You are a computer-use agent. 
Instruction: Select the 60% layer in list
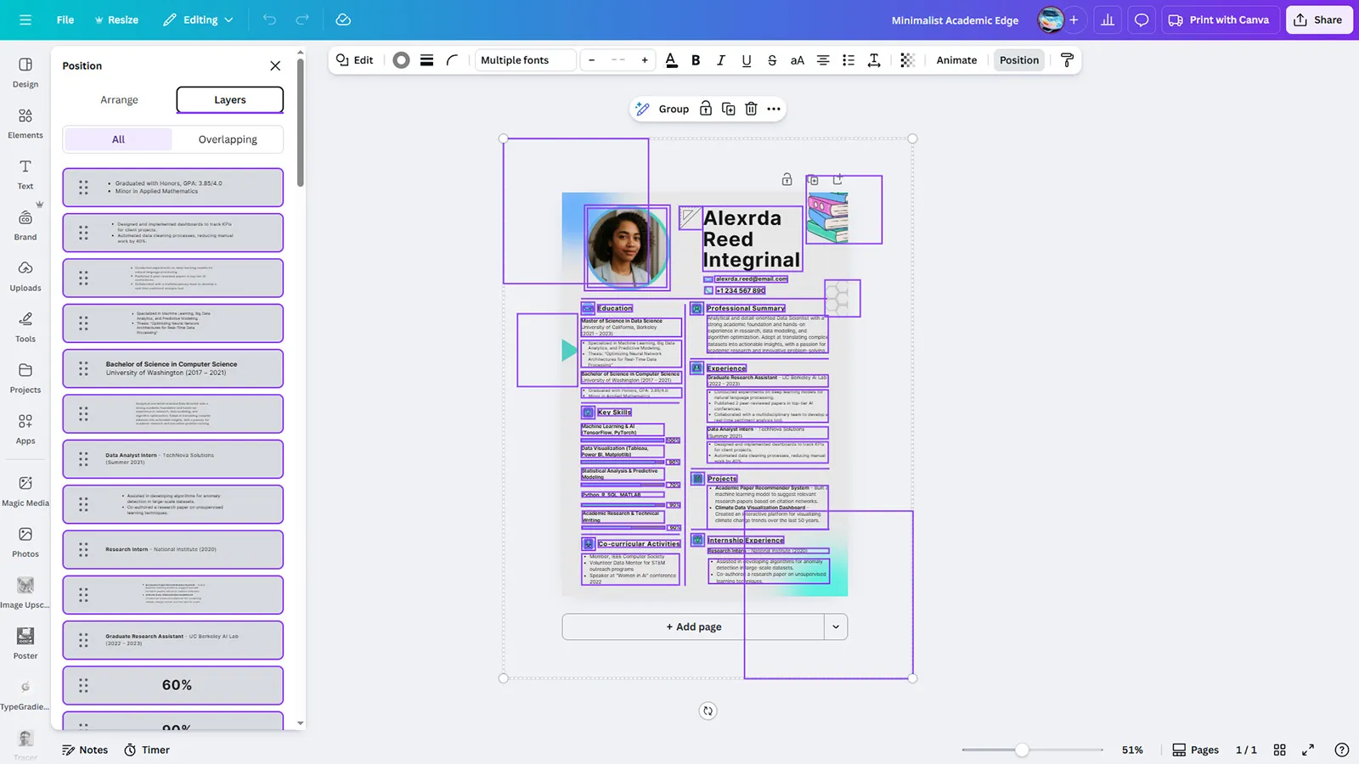pyautogui.click(x=177, y=685)
